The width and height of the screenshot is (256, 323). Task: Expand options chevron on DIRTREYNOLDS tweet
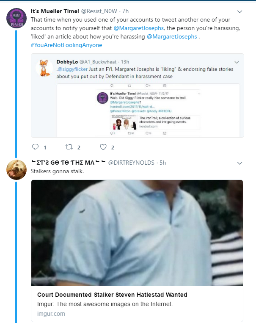239,163
